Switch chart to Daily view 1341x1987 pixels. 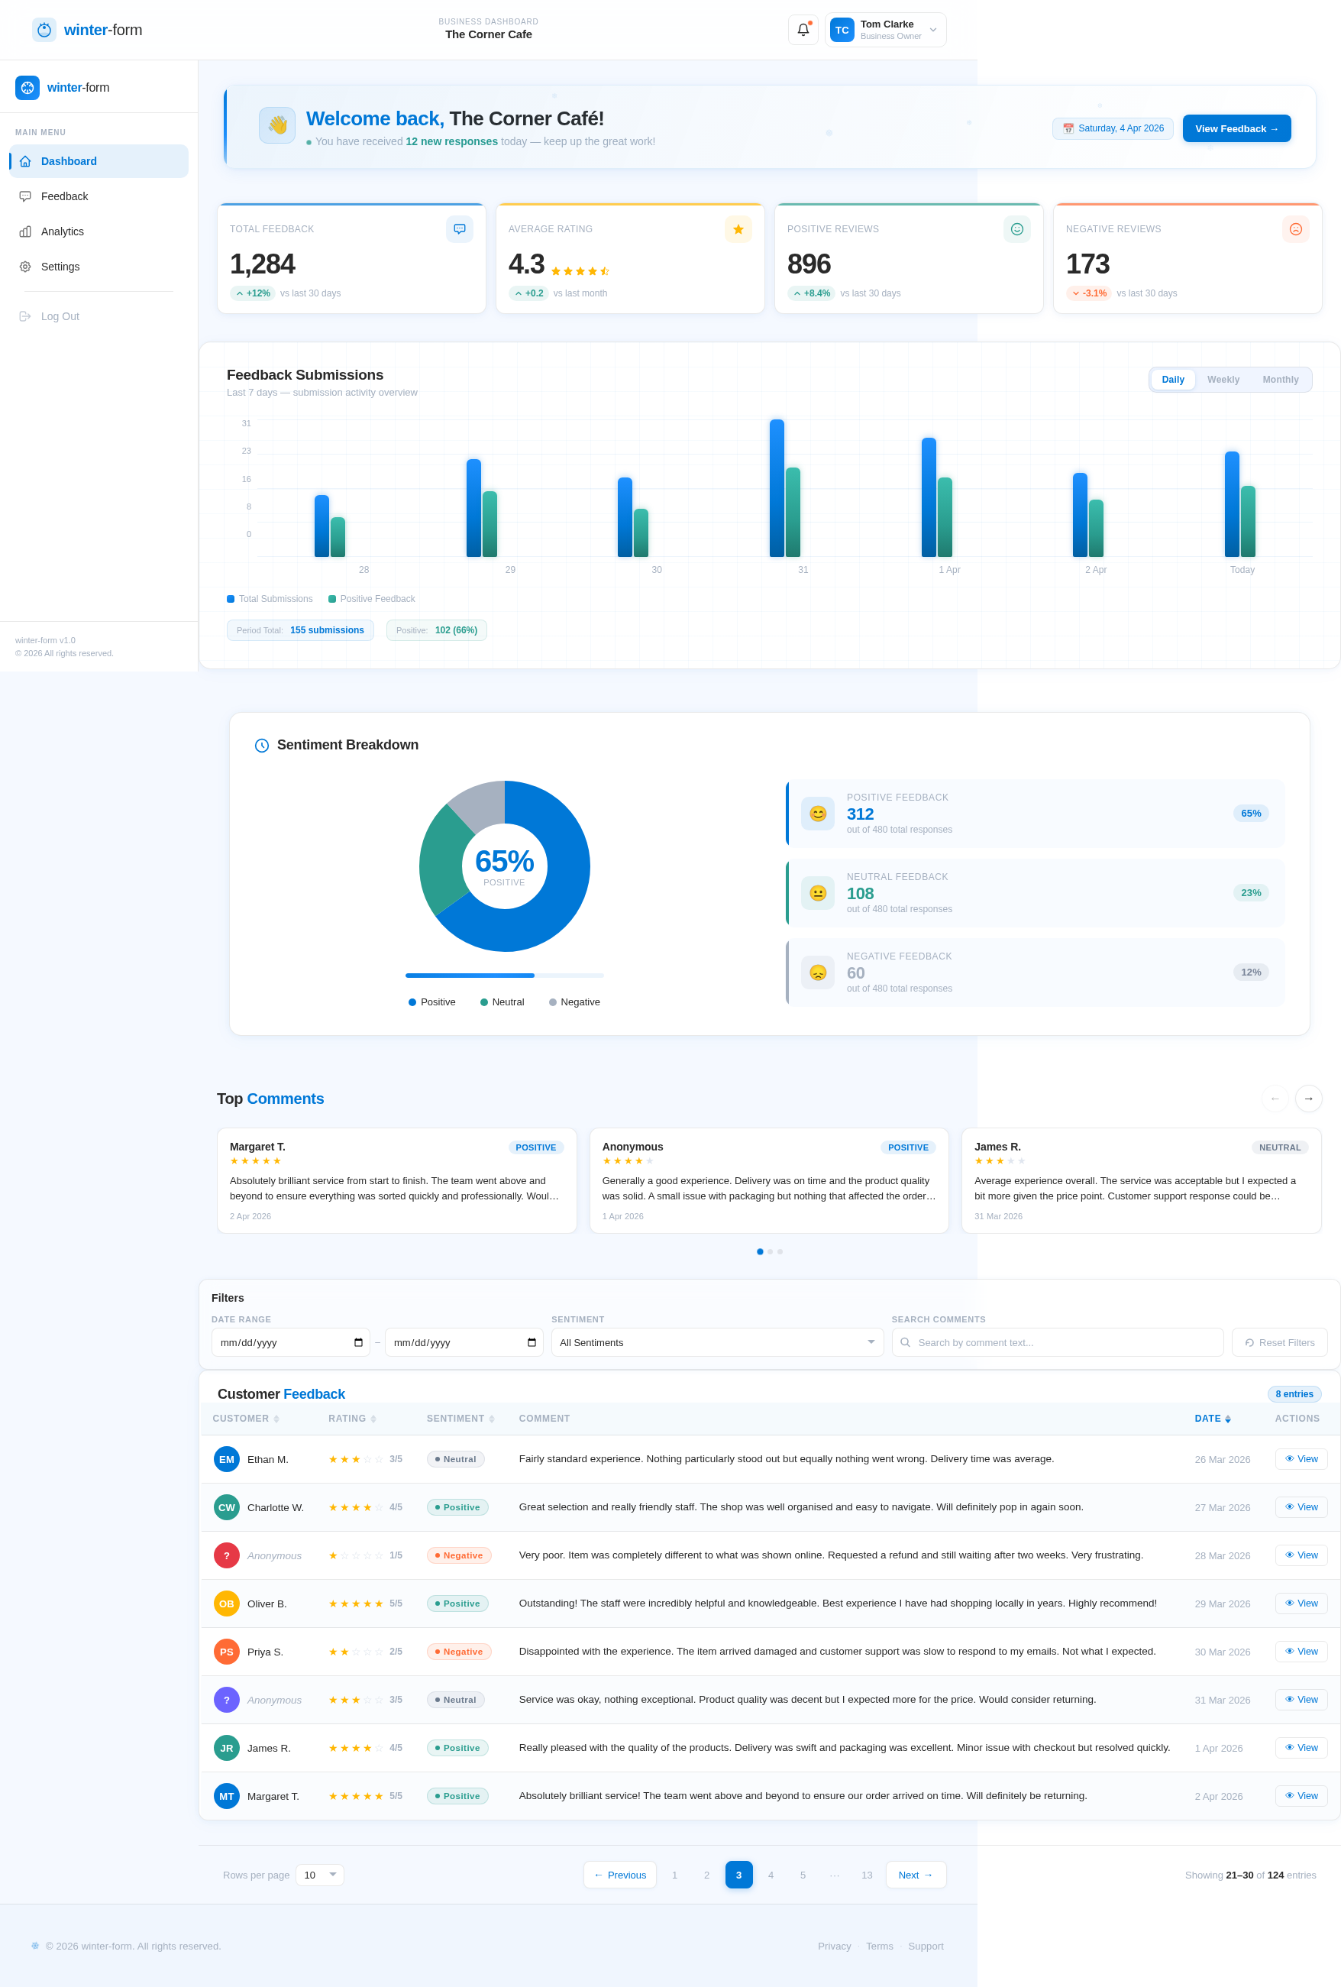pyautogui.click(x=1173, y=380)
